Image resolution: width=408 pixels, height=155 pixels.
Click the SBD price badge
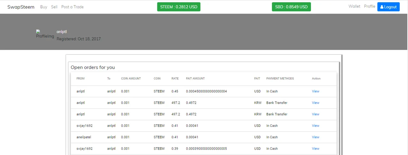291,7
